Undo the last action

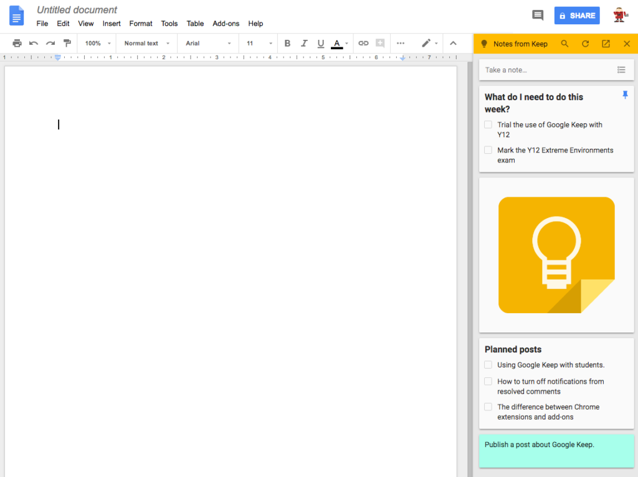point(33,43)
